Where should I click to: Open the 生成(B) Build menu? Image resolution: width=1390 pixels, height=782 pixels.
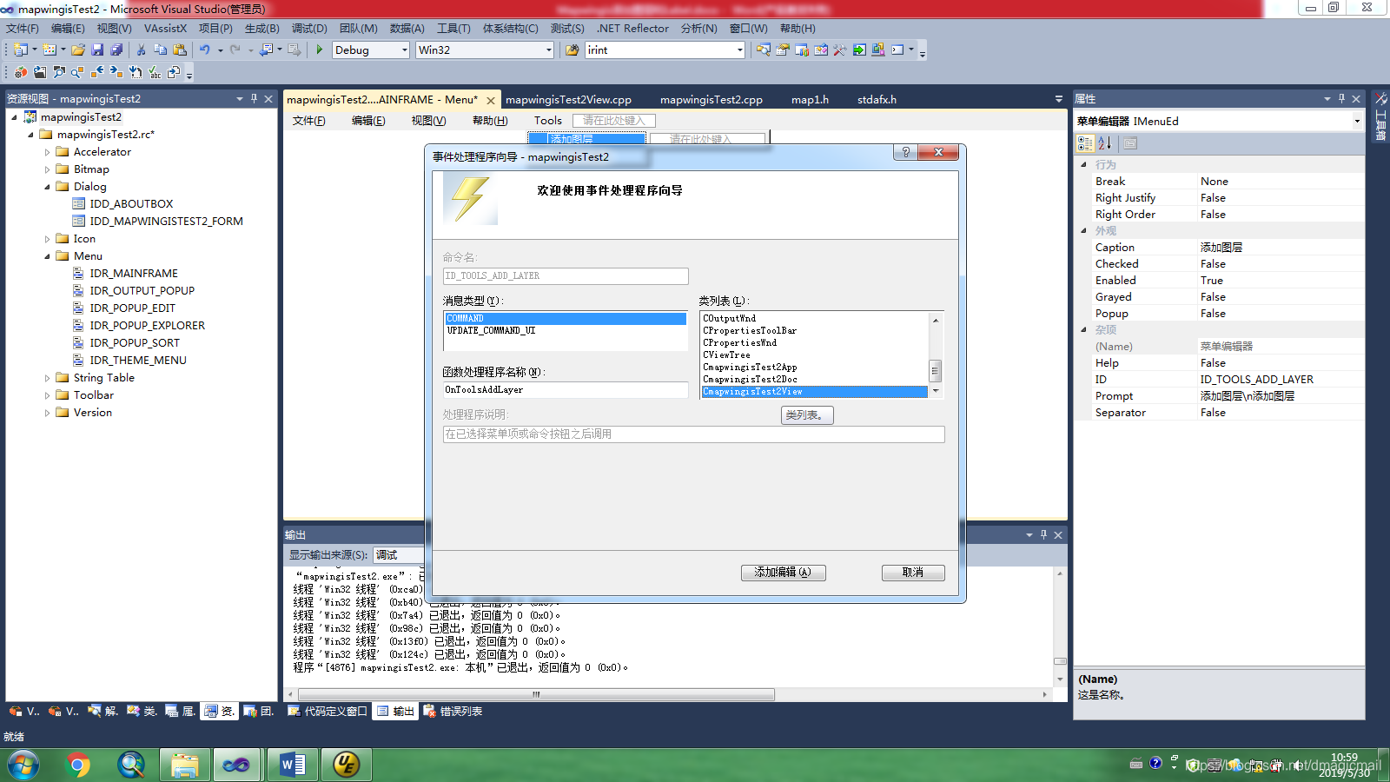coord(262,29)
